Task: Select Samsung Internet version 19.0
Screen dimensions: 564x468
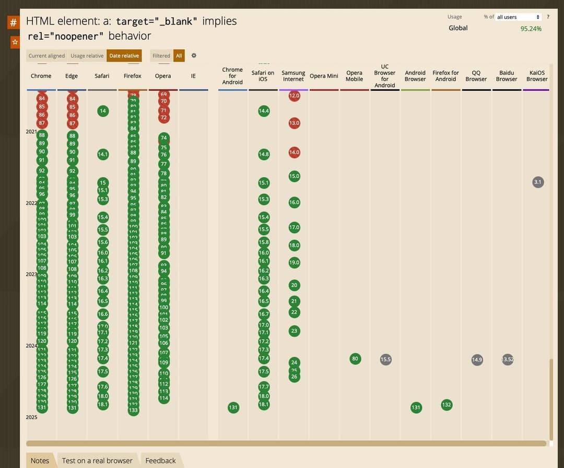Action: [294, 263]
